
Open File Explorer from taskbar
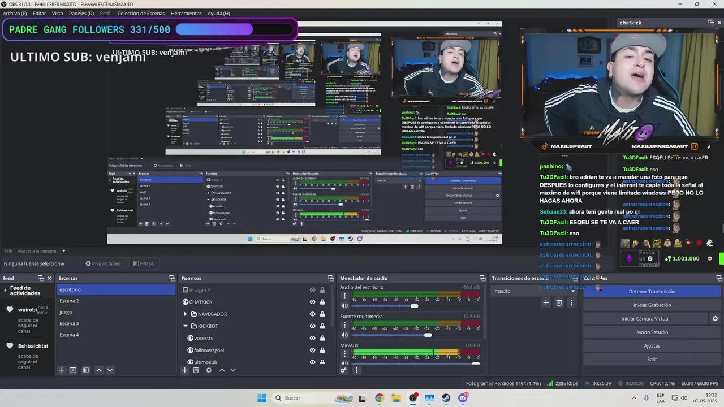396,398
